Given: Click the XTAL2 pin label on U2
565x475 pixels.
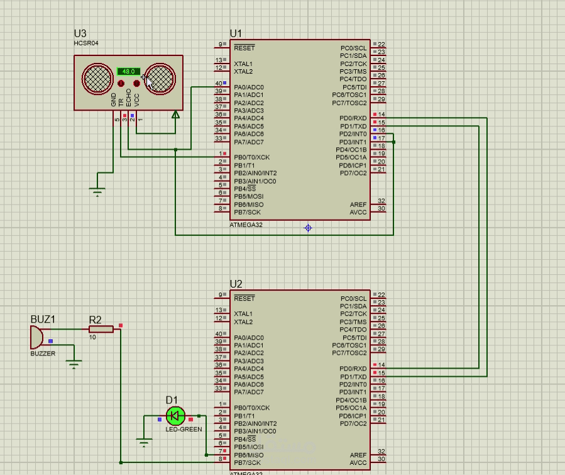Looking at the screenshot, I should pyautogui.click(x=243, y=321).
